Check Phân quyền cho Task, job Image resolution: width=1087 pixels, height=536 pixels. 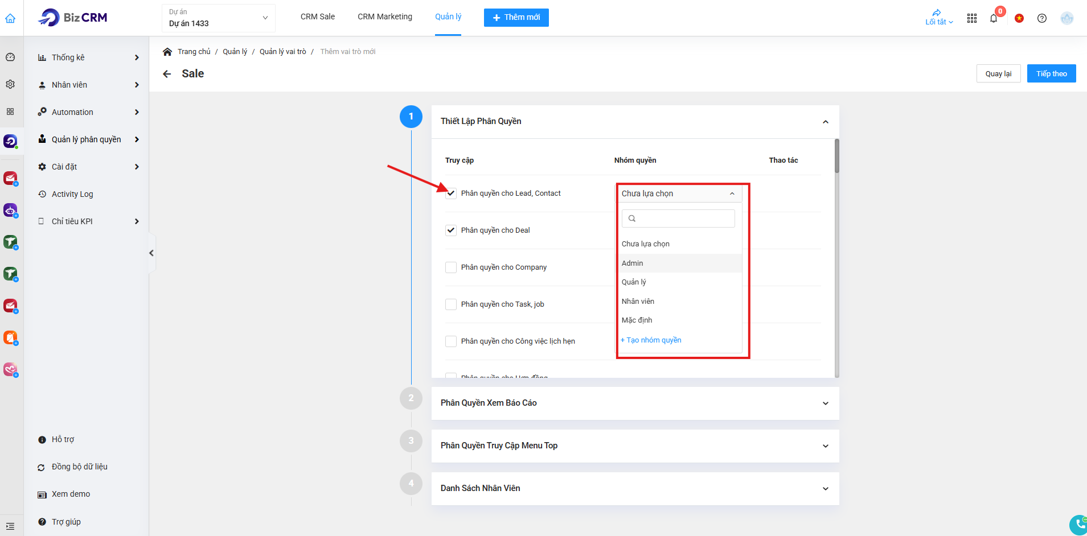[451, 304]
